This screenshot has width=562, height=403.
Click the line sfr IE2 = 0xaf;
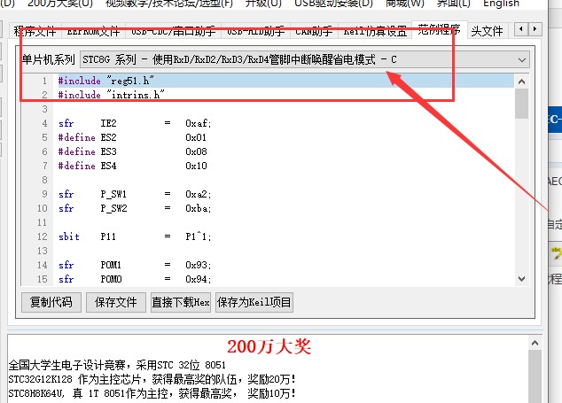[135, 123]
